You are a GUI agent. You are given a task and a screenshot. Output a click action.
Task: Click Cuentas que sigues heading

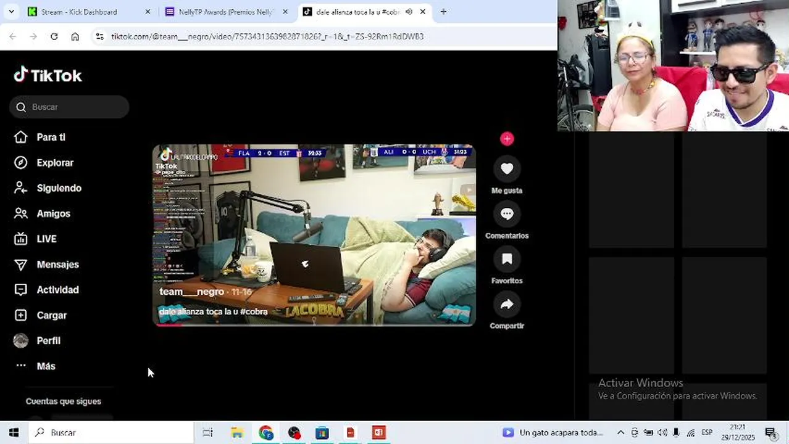64,401
